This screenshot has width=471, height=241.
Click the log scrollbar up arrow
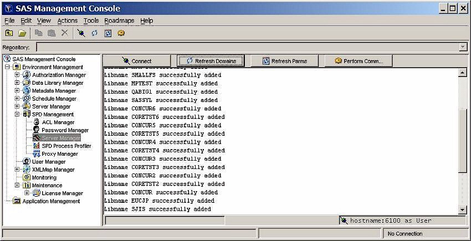coord(462,73)
